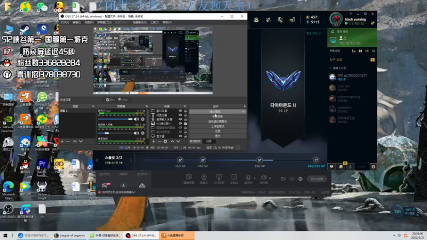
Task: Open the League client collection icon
Action: [x=256, y=20]
